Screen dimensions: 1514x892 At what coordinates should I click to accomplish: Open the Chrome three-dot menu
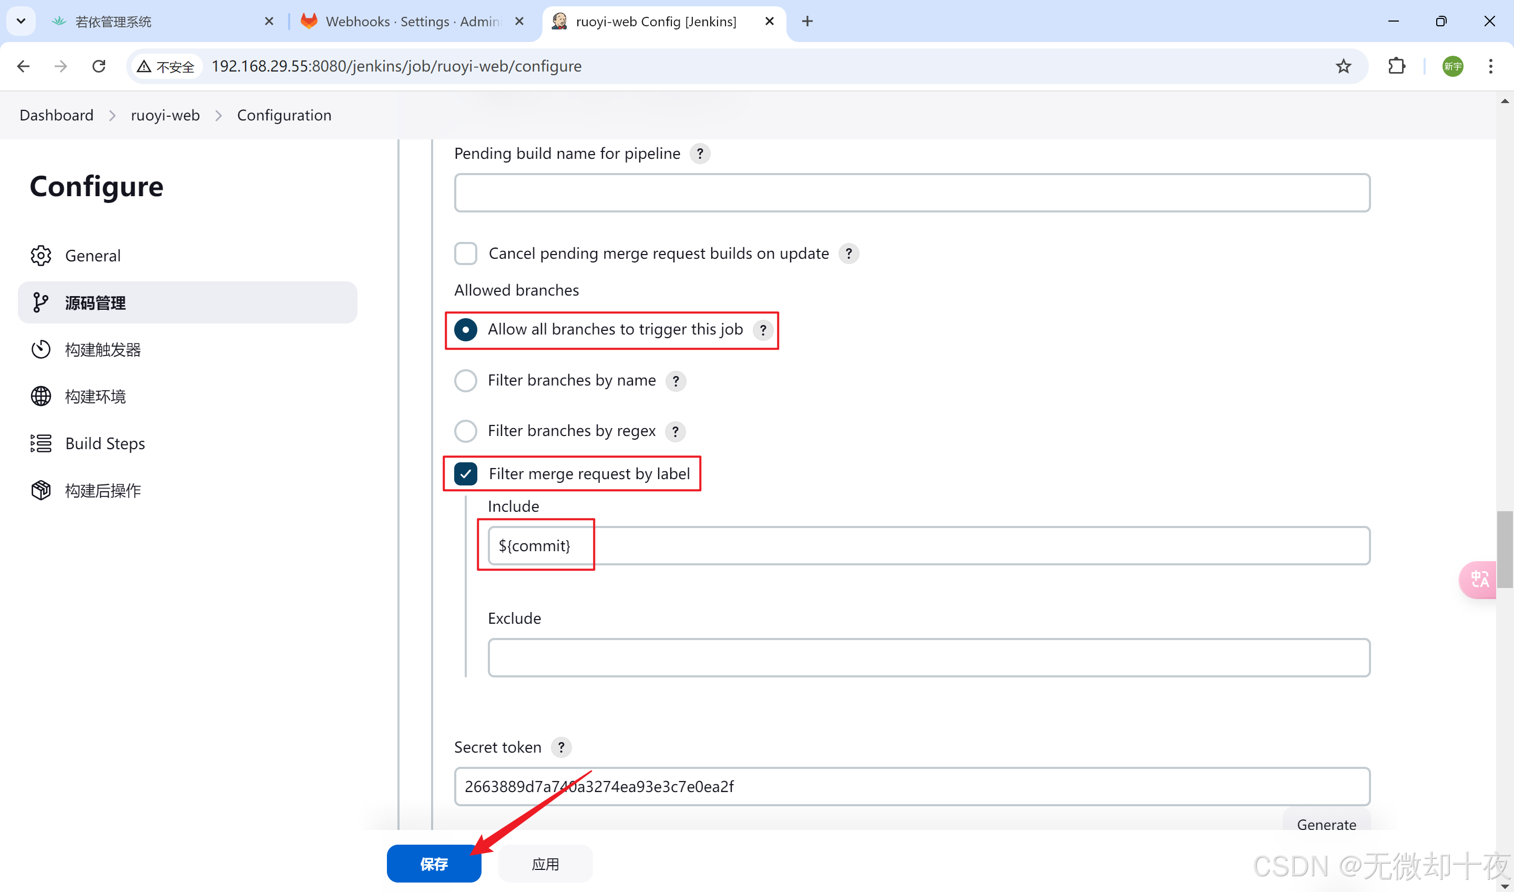point(1490,66)
